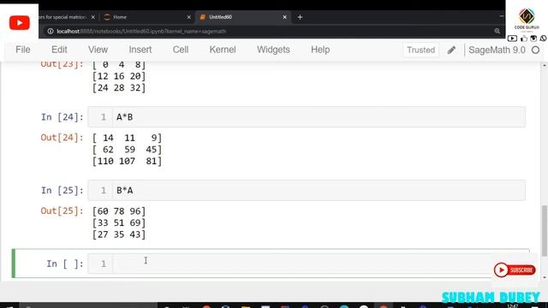Click the Trusted notebook button
This screenshot has height=308, width=548.
pos(420,50)
